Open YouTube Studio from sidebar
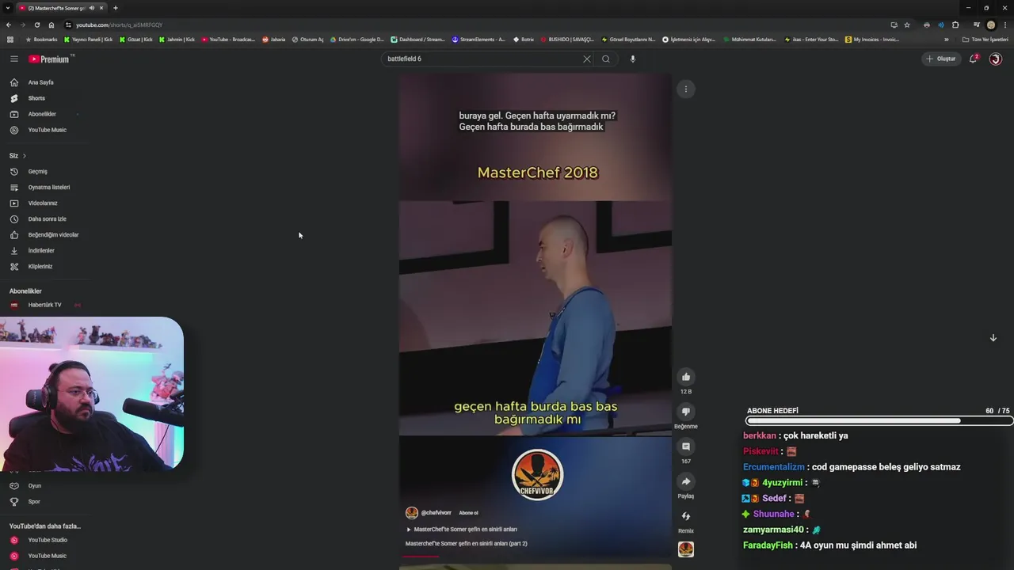The image size is (1014, 570). click(x=48, y=541)
